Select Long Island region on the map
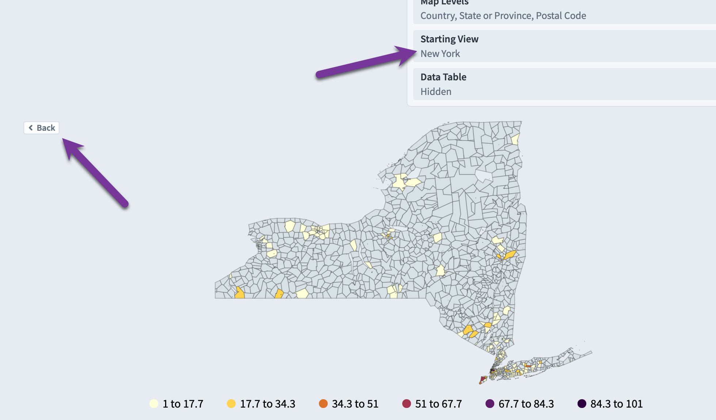The image size is (716, 420). pos(541,364)
